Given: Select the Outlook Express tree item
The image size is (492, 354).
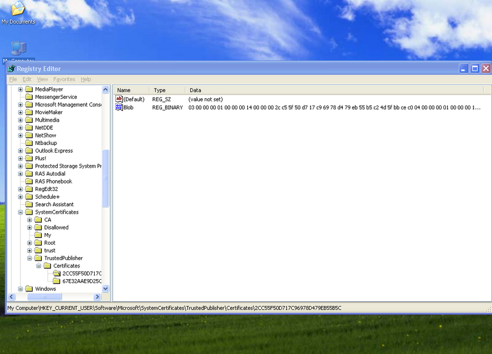Looking at the screenshot, I should click(54, 151).
